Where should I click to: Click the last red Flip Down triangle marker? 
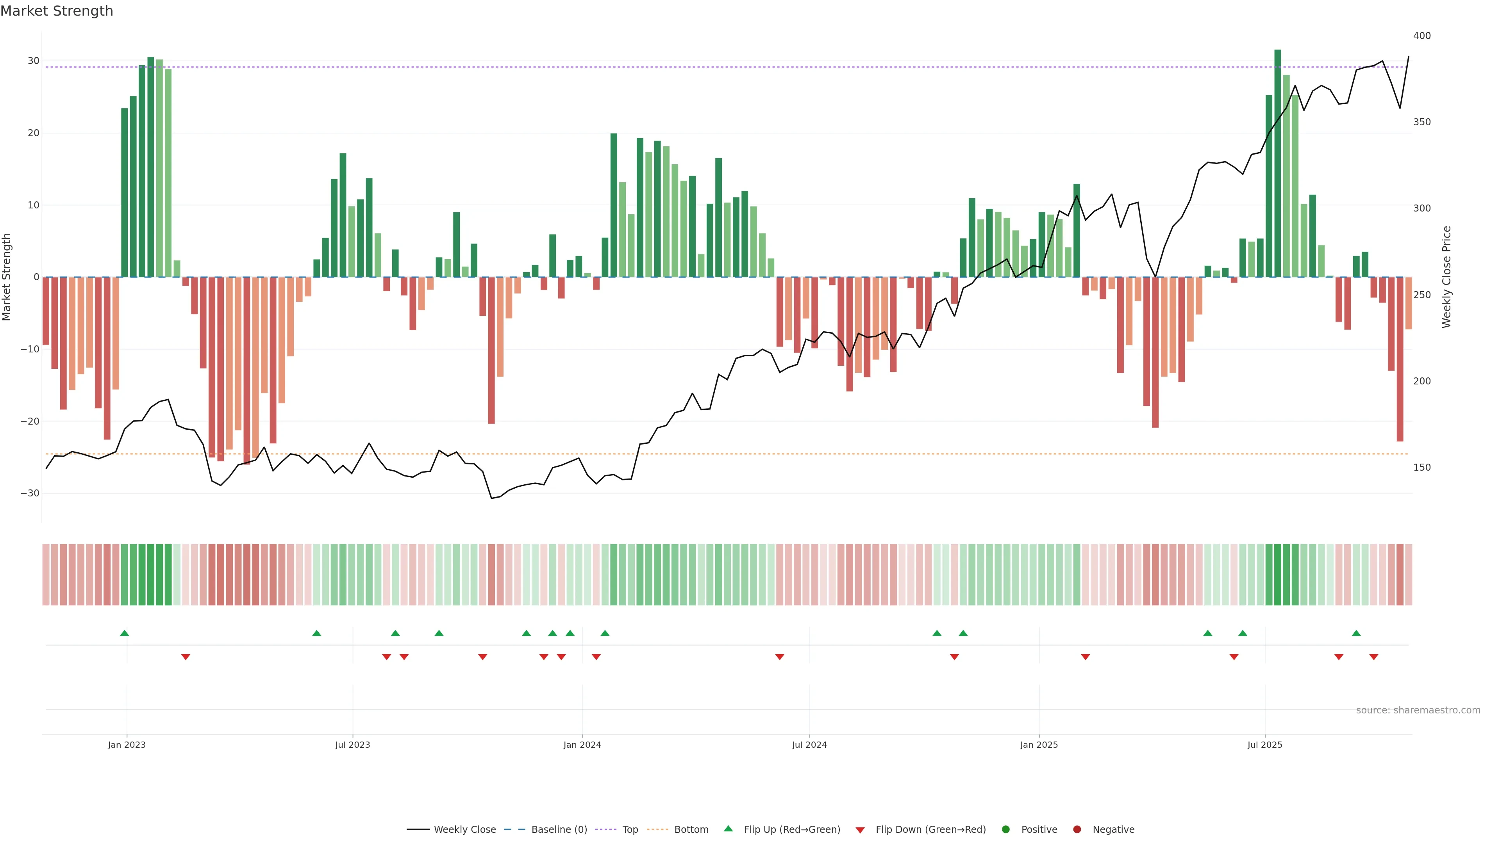[1374, 657]
